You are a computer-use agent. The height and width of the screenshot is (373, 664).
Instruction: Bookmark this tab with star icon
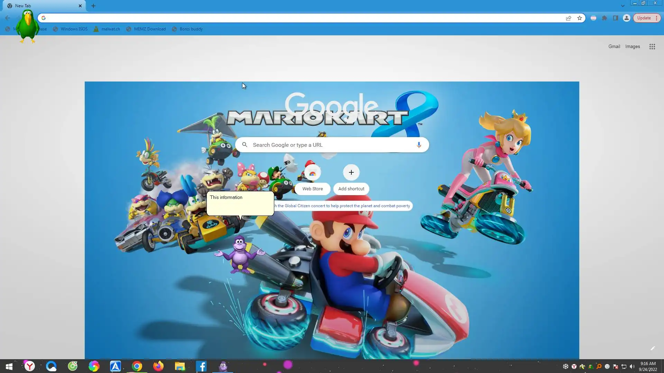tap(580, 18)
